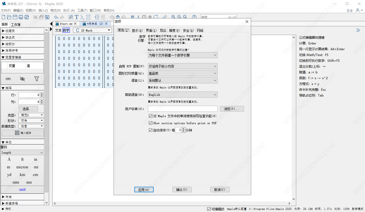Switch to the 精度 options tab
The image size is (365, 212).
[174, 31]
